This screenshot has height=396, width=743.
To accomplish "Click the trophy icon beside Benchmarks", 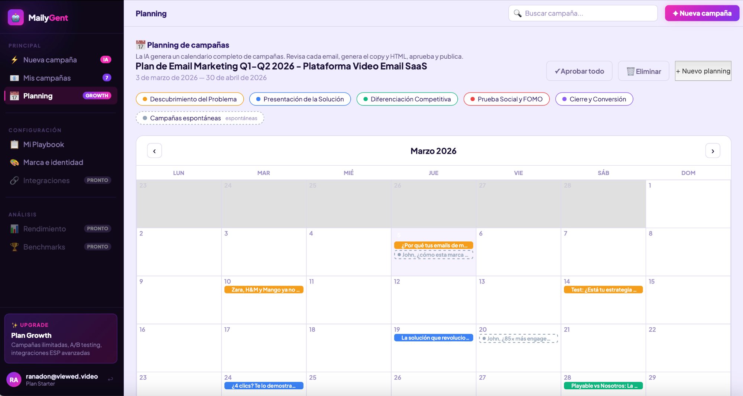I will [x=14, y=247].
